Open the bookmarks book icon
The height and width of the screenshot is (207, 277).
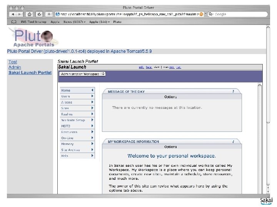pos(14,22)
